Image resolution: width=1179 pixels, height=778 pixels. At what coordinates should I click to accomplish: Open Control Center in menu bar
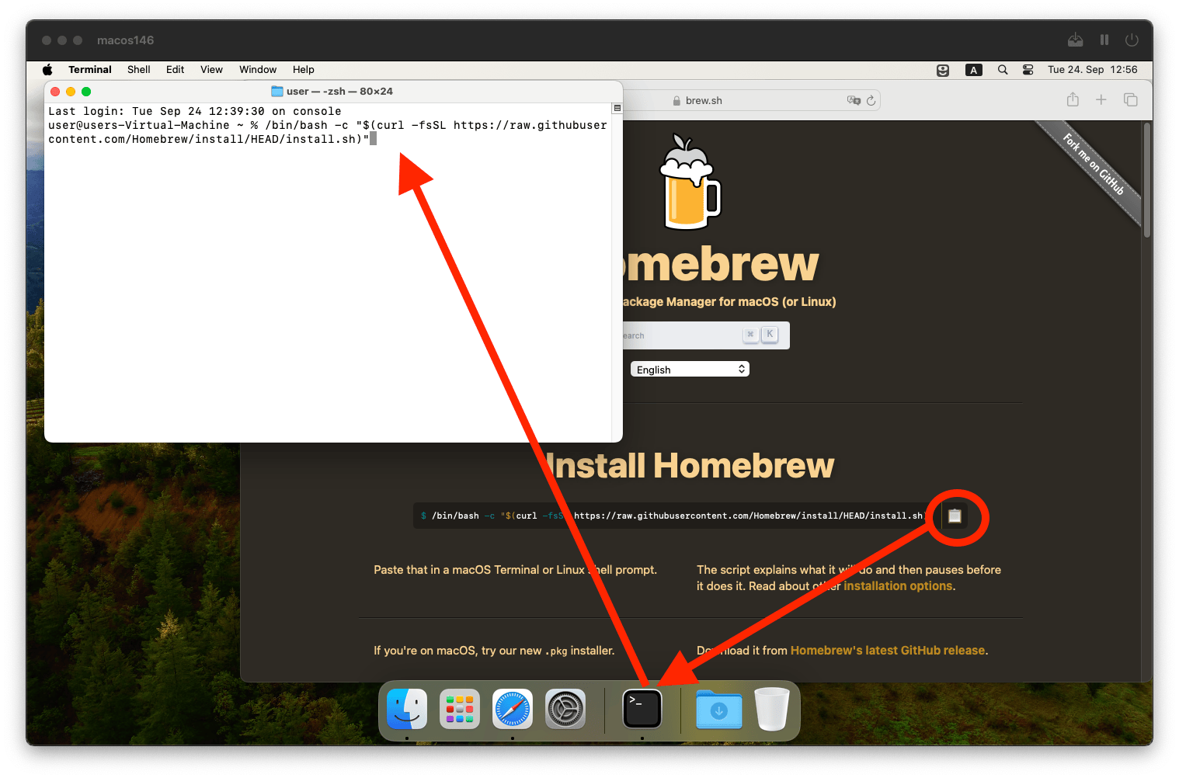[1028, 70]
